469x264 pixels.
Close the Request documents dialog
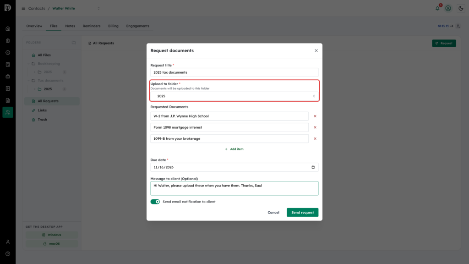(x=316, y=50)
